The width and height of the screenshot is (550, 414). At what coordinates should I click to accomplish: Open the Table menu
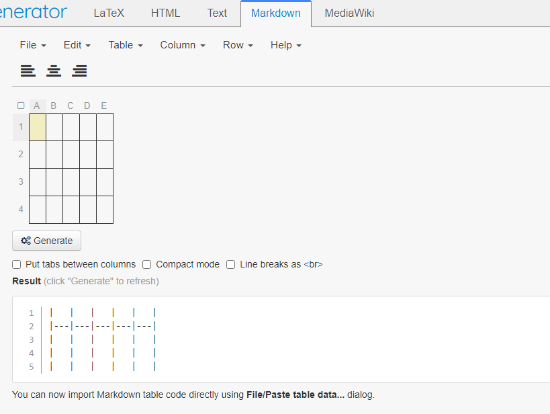pyautogui.click(x=125, y=45)
